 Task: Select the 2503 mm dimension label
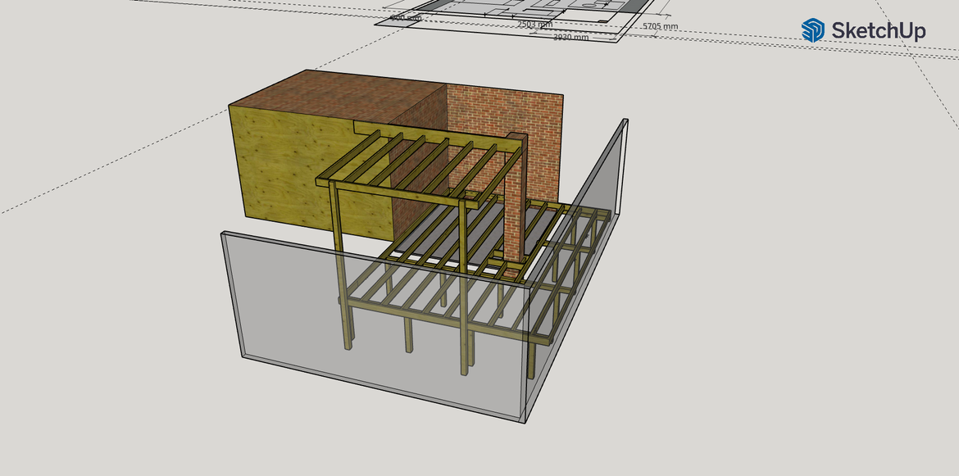click(534, 25)
